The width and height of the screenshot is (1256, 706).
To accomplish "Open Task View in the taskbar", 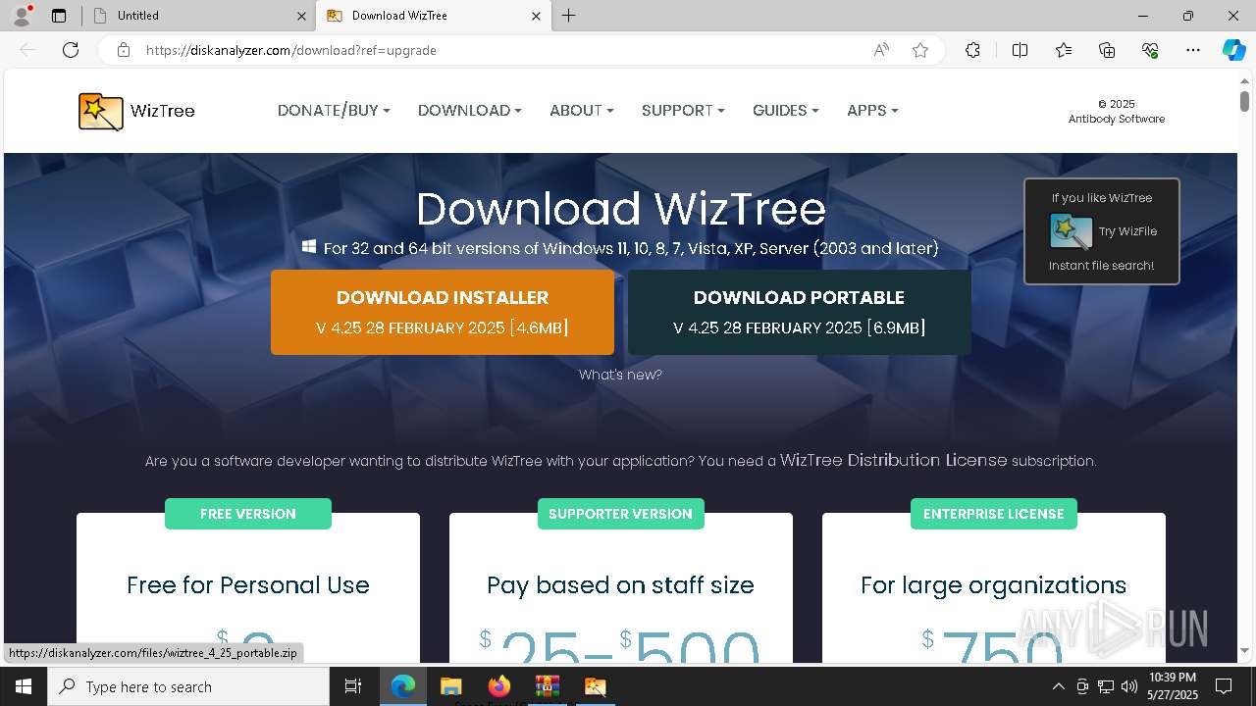I will tap(353, 686).
